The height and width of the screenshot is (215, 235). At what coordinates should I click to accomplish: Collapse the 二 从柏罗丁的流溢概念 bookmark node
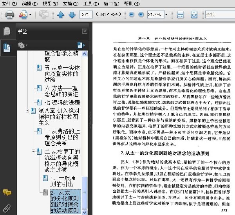(34, 152)
